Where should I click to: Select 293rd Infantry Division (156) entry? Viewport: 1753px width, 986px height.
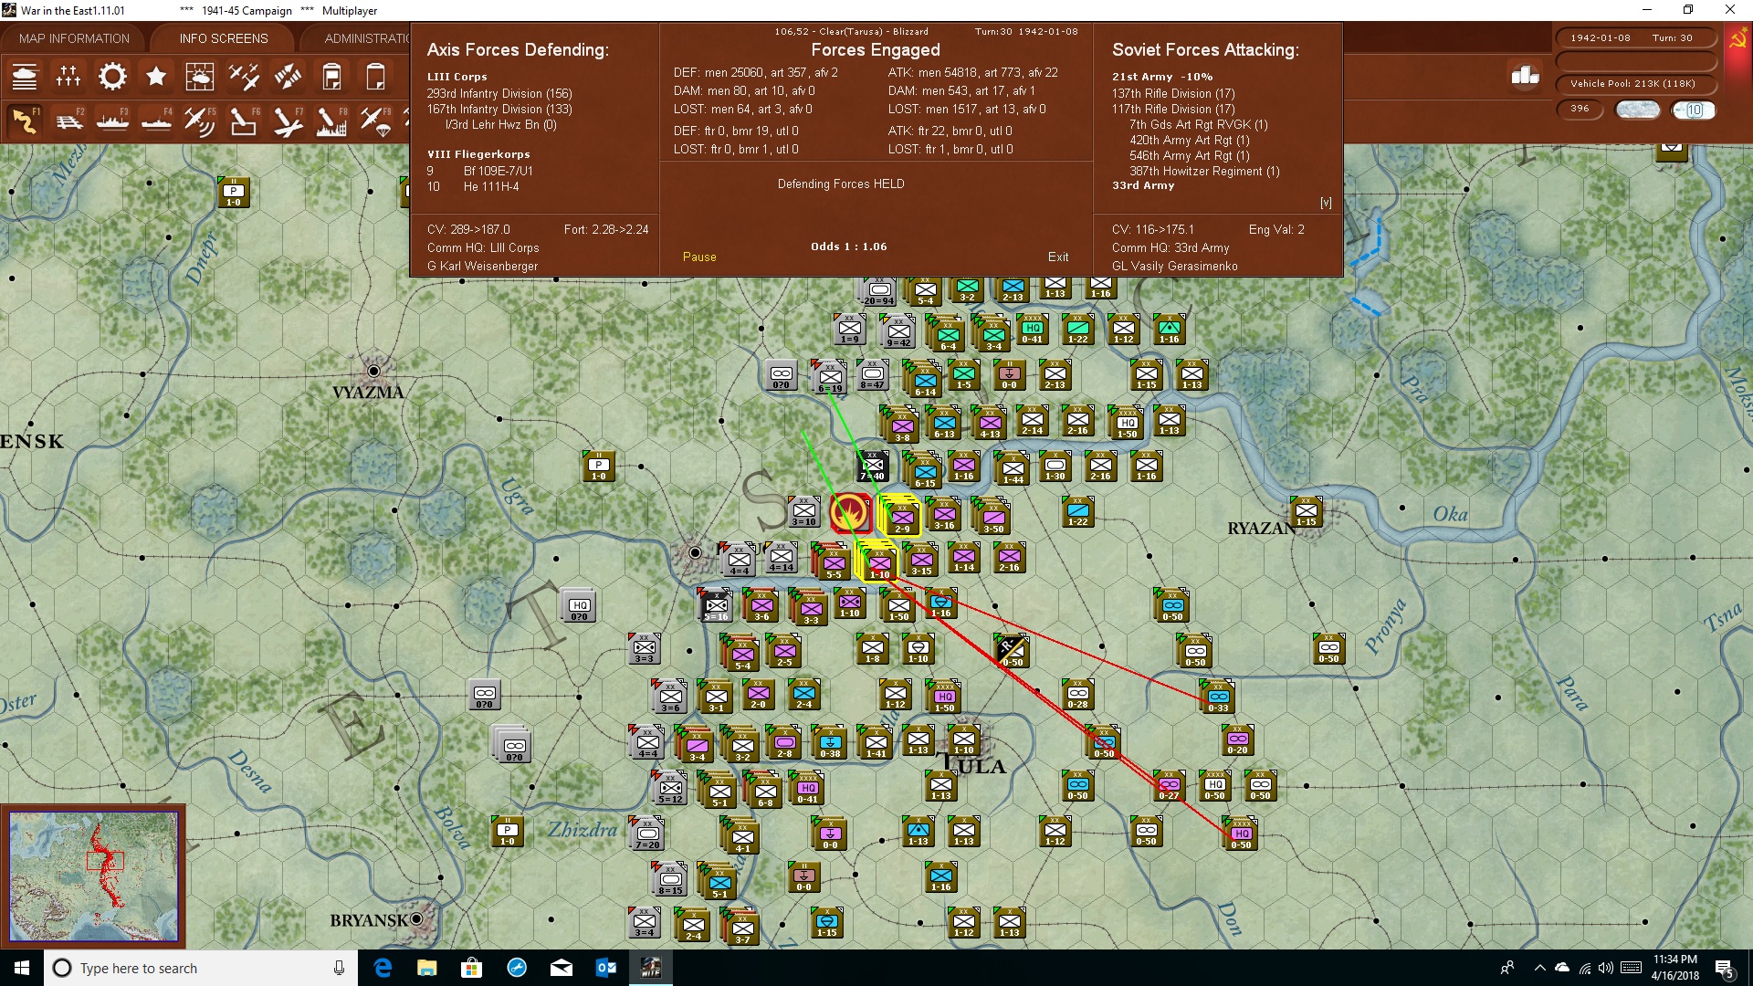tap(499, 94)
